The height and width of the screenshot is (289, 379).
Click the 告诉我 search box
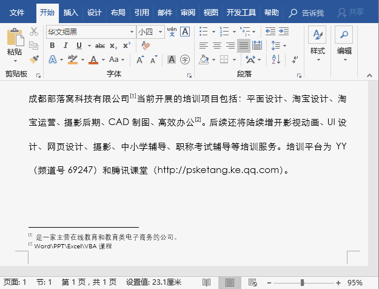307,12
